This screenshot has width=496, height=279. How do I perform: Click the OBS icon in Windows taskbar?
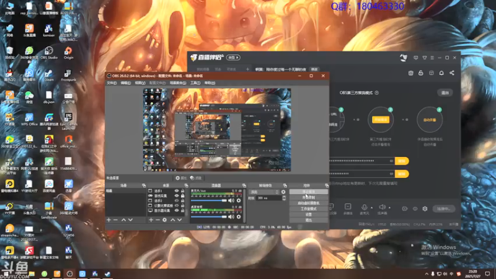pos(69,274)
